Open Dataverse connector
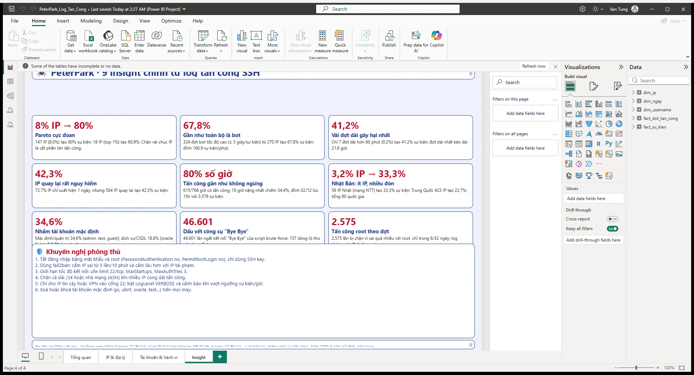The height and width of the screenshot is (375, 694). tap(157, 39)
